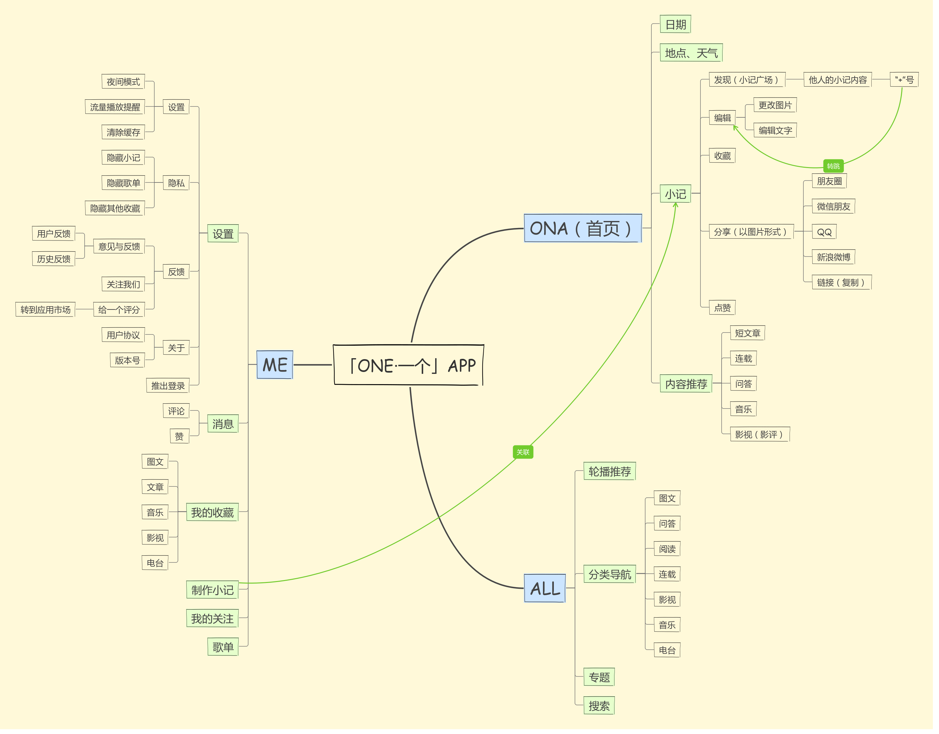Screen dimensions: 939x734
Task: Select the 小记 node under ONA
Action: pos(680,195)
